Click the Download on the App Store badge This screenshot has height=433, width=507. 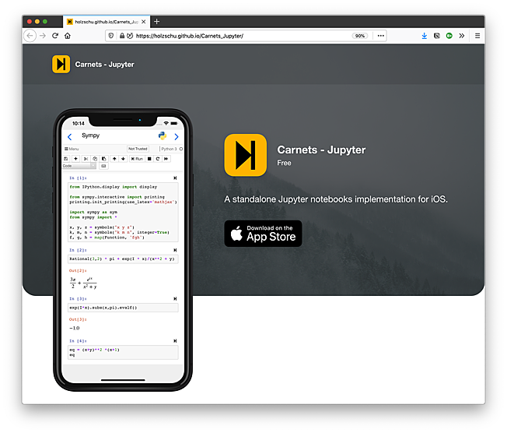point(263,234)
